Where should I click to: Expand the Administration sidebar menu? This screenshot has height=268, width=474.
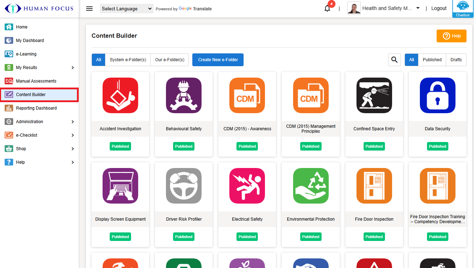(39, 122)
